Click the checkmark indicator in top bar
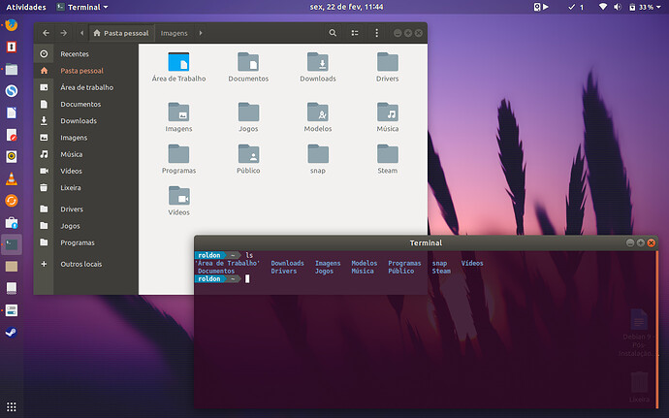 click(576, 7)
